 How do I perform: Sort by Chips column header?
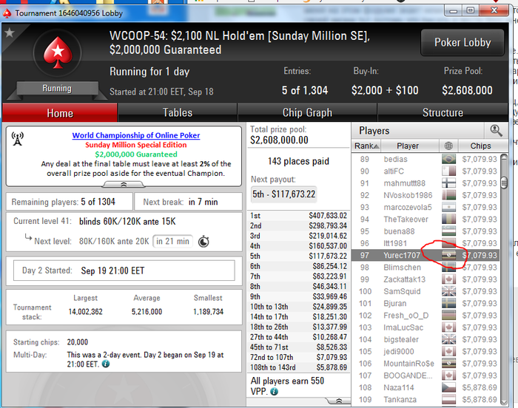480,146
